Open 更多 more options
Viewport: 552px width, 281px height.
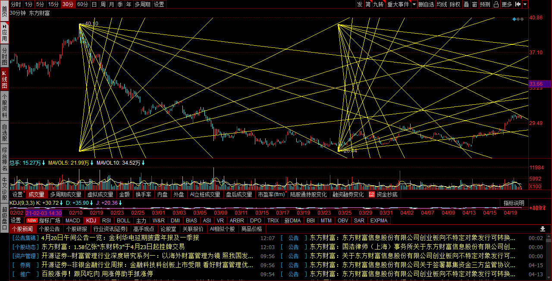507,4
